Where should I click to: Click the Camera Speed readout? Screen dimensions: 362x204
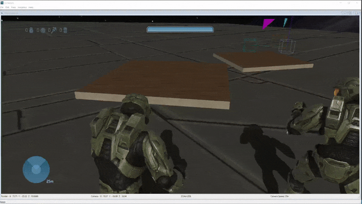point(280,196)
